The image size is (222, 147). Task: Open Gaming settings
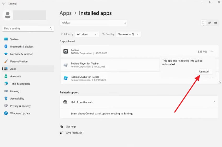[x=28, y=91]
